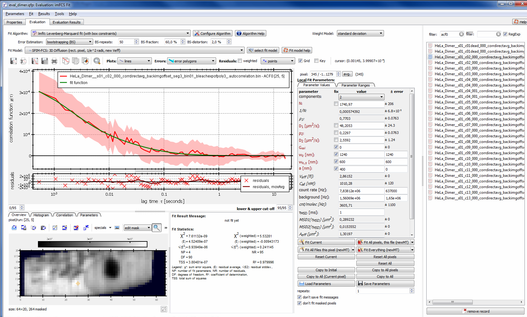Enable the Key checkbox
This screenshot has height=317, width=527.
click(x=316, y=61)
